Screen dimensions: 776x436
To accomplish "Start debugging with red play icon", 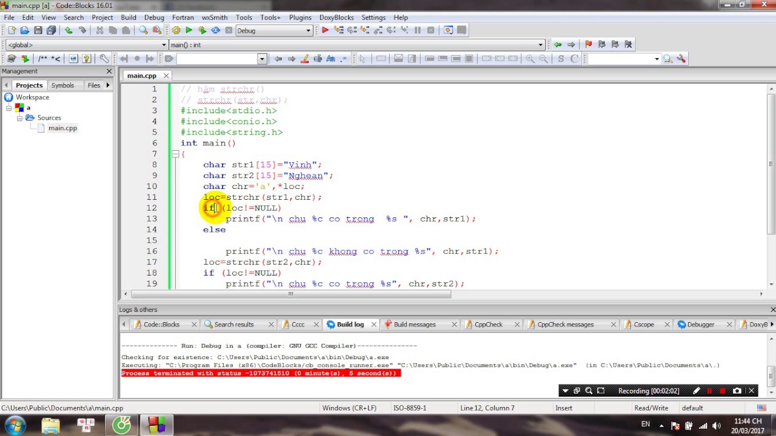I will tap(325, 30).
